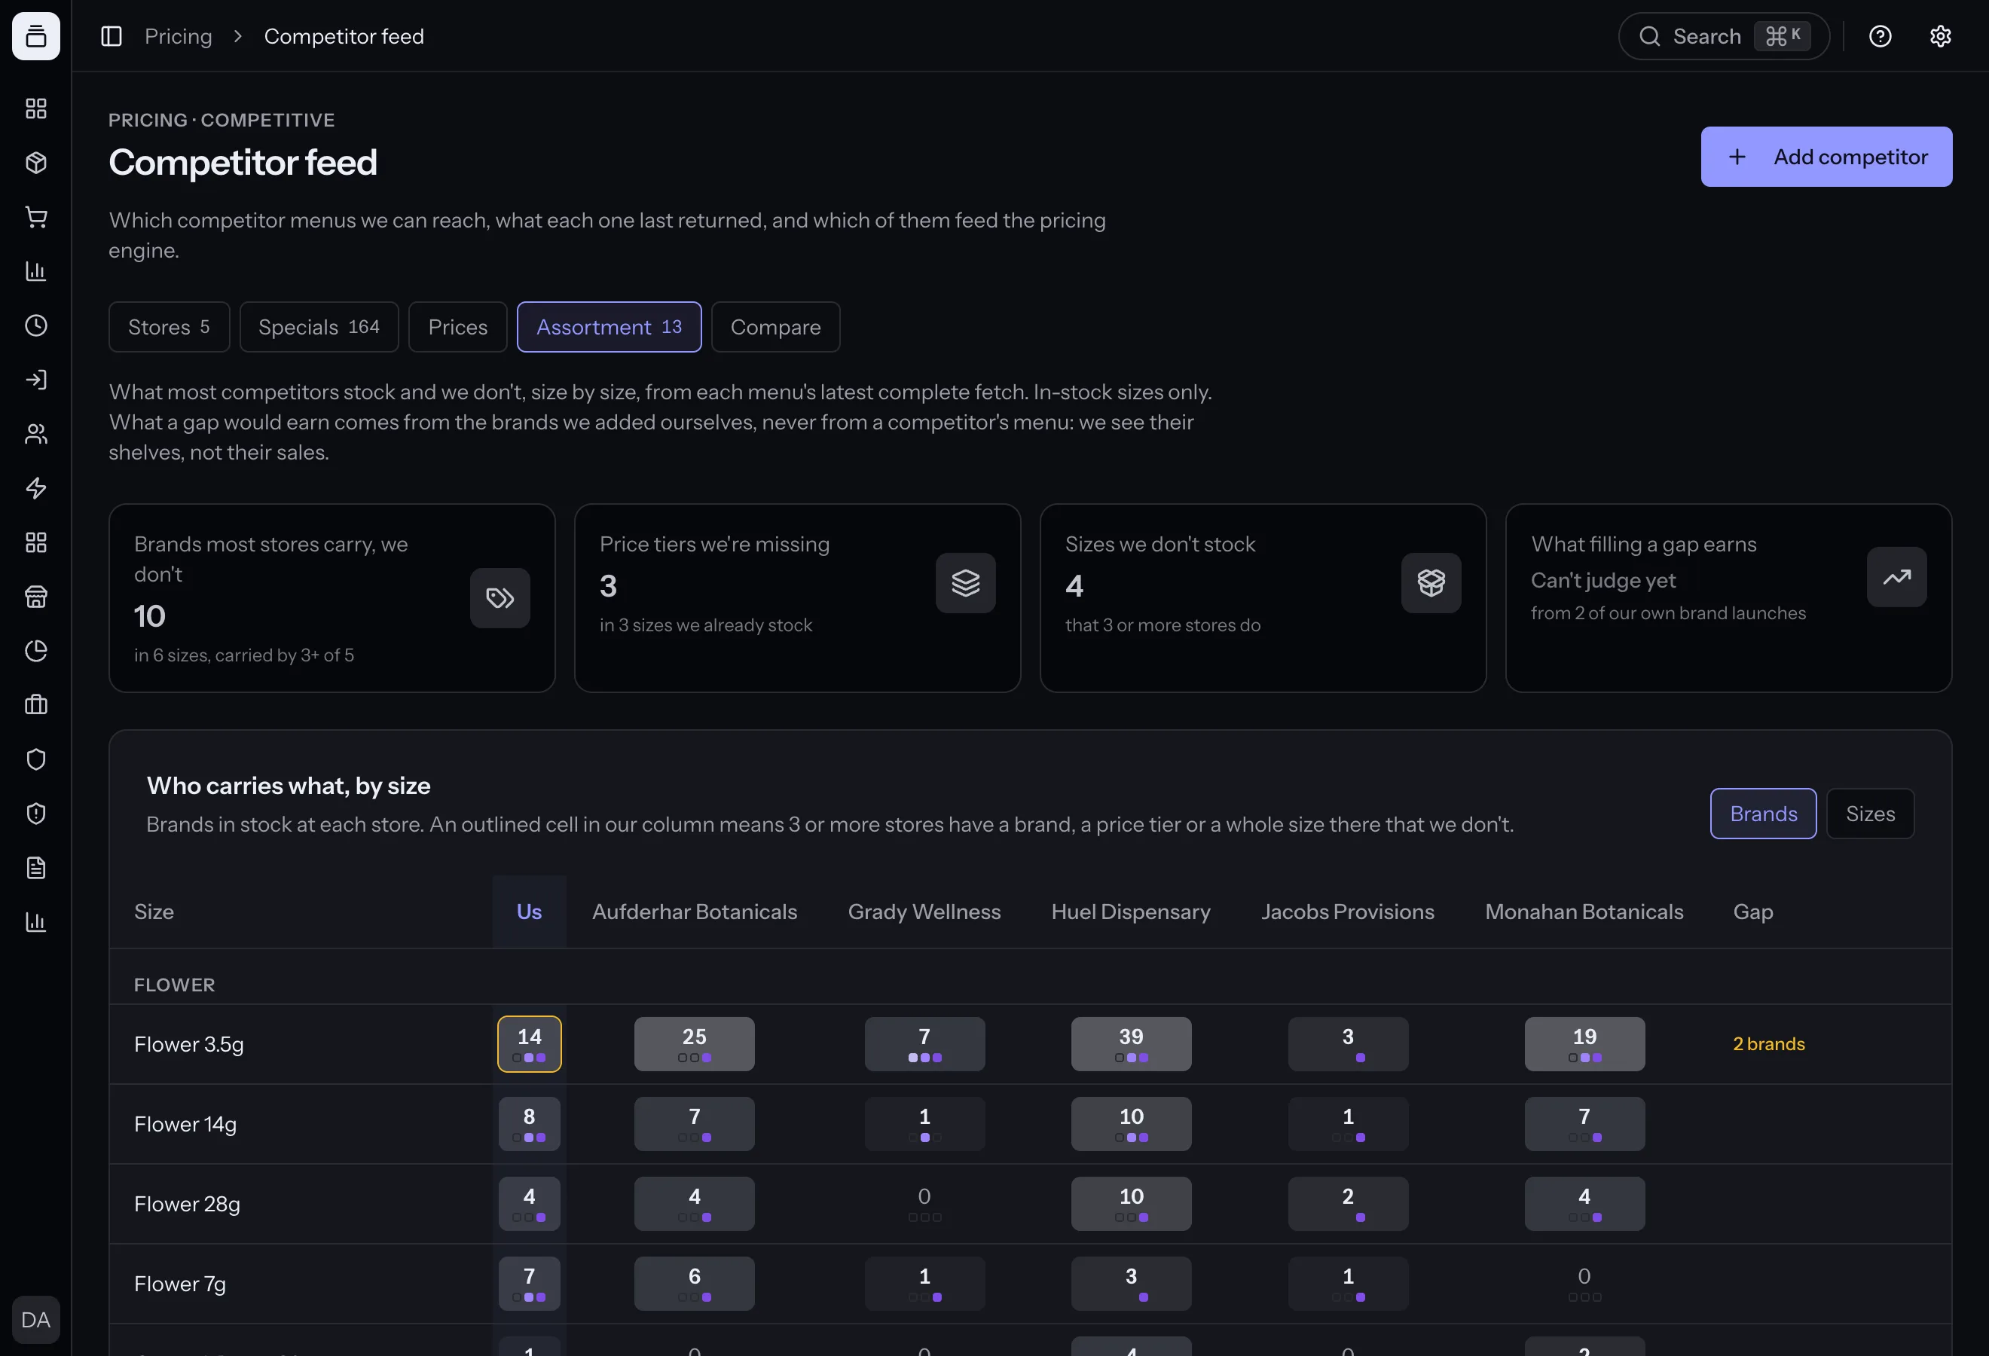Go to Pricing in the breadcrumb
The height and width of the screenshot is (1356, 1989).
(178, 36)
